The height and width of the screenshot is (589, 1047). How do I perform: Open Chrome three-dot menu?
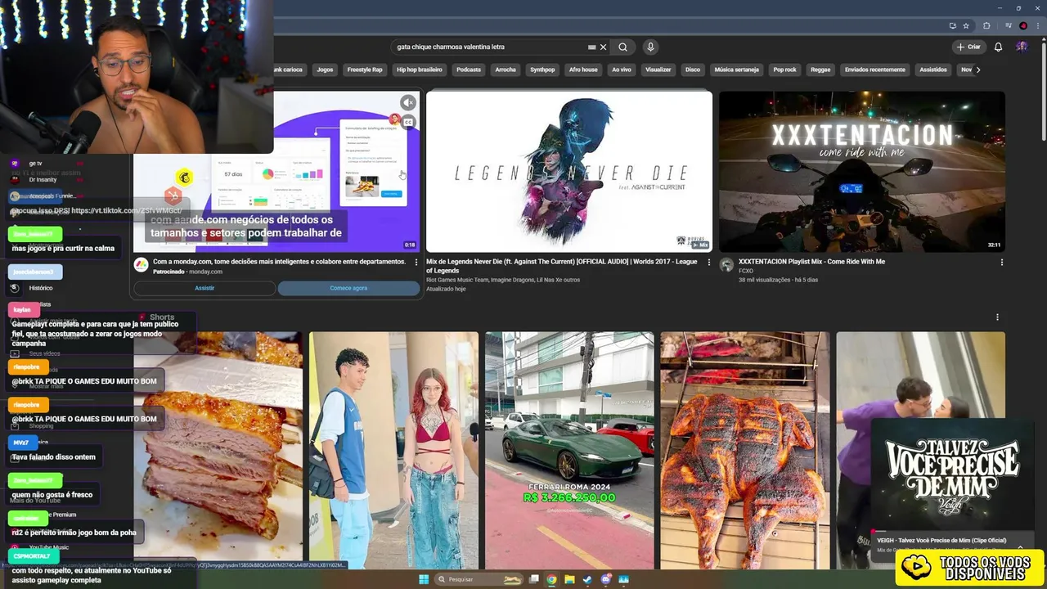click(1037, 25)
